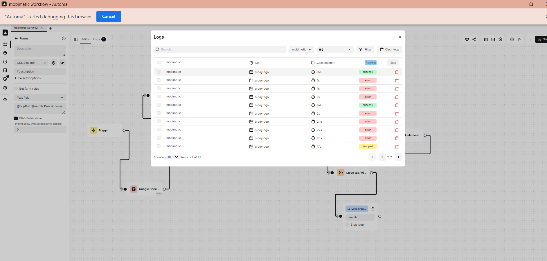Clear all logs with Clear logs button

[390, 49]
